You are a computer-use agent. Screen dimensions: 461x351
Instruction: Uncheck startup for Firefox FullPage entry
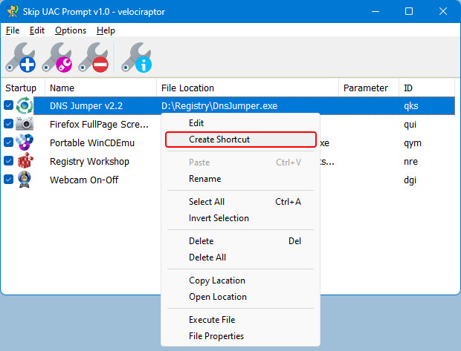[8, 123]
